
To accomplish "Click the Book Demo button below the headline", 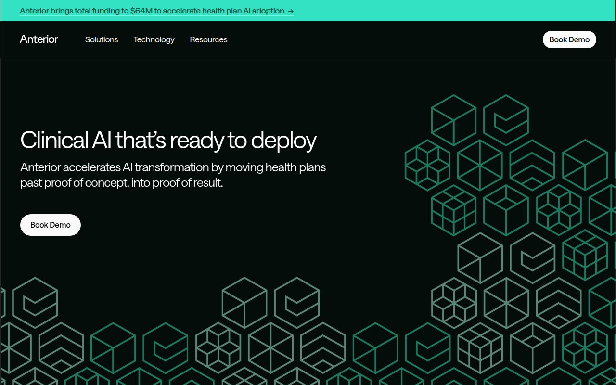I will click(51, 225).
